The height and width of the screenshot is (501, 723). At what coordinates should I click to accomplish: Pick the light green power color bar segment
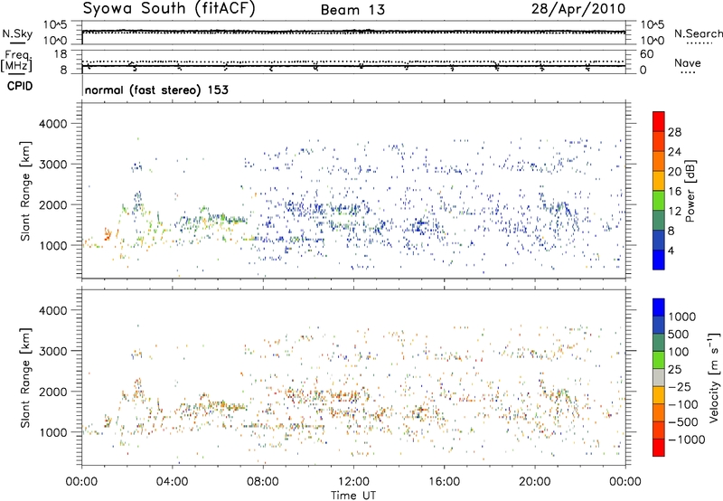pyautogui.click(x=659, y=201)
